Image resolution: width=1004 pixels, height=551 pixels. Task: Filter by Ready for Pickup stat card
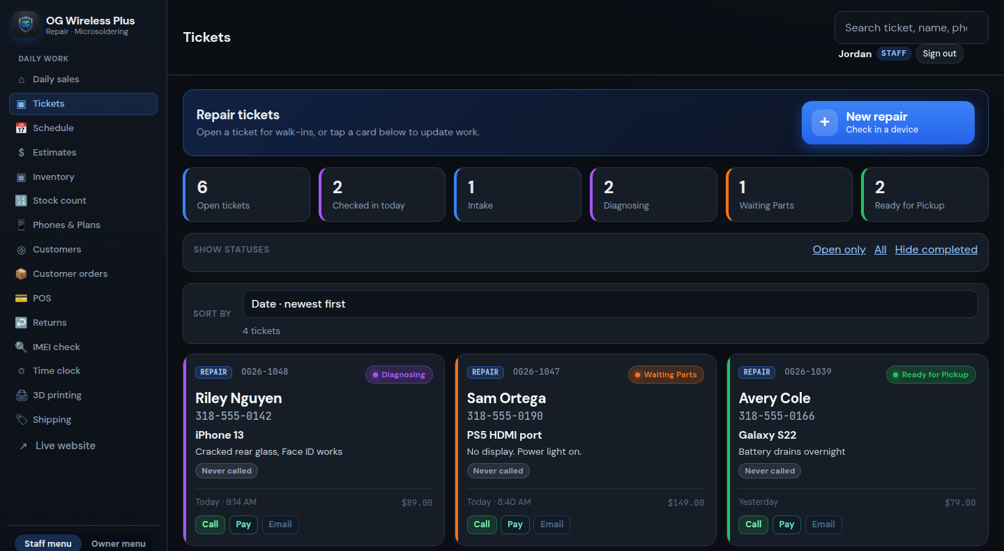pos(925,195)
